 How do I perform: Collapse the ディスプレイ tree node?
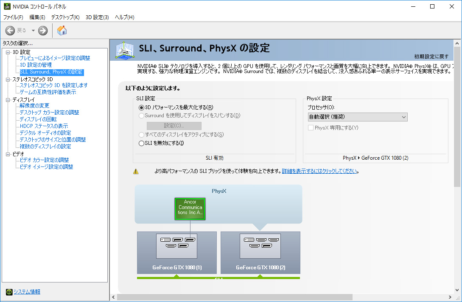click(8, 100)
